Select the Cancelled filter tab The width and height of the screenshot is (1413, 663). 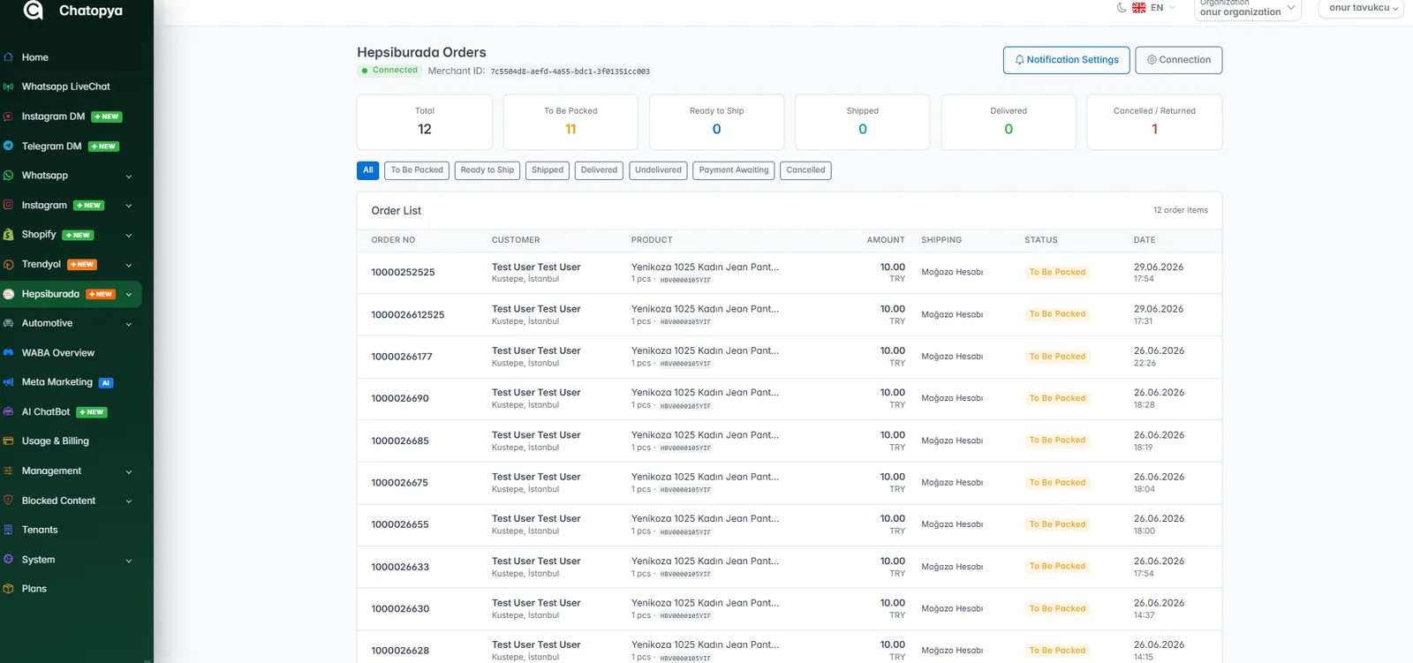(x=805, y=170)
